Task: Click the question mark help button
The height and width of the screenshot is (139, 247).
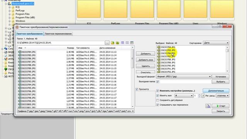Action: [203, 96]
